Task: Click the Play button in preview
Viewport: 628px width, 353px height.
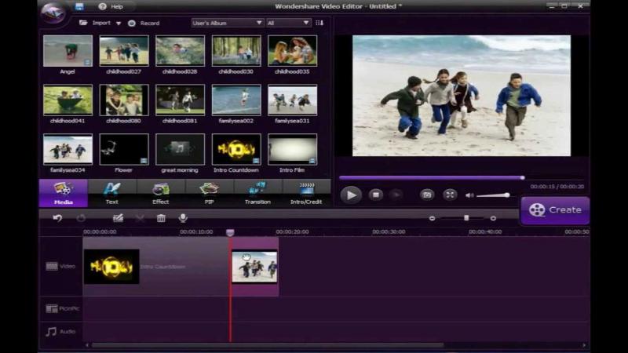Action: (351, 195)
